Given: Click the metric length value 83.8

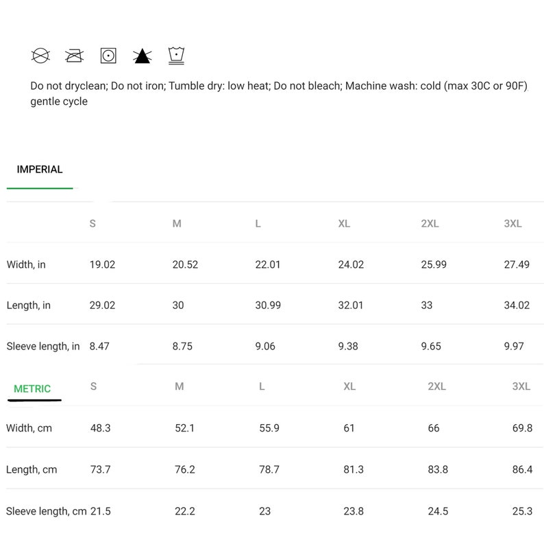Looking at the screenshot, I should pos(438,469).
